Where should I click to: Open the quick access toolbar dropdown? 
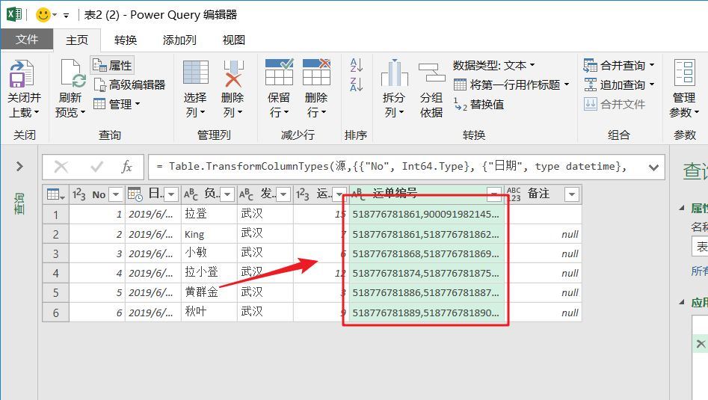[x=67, y=16]
